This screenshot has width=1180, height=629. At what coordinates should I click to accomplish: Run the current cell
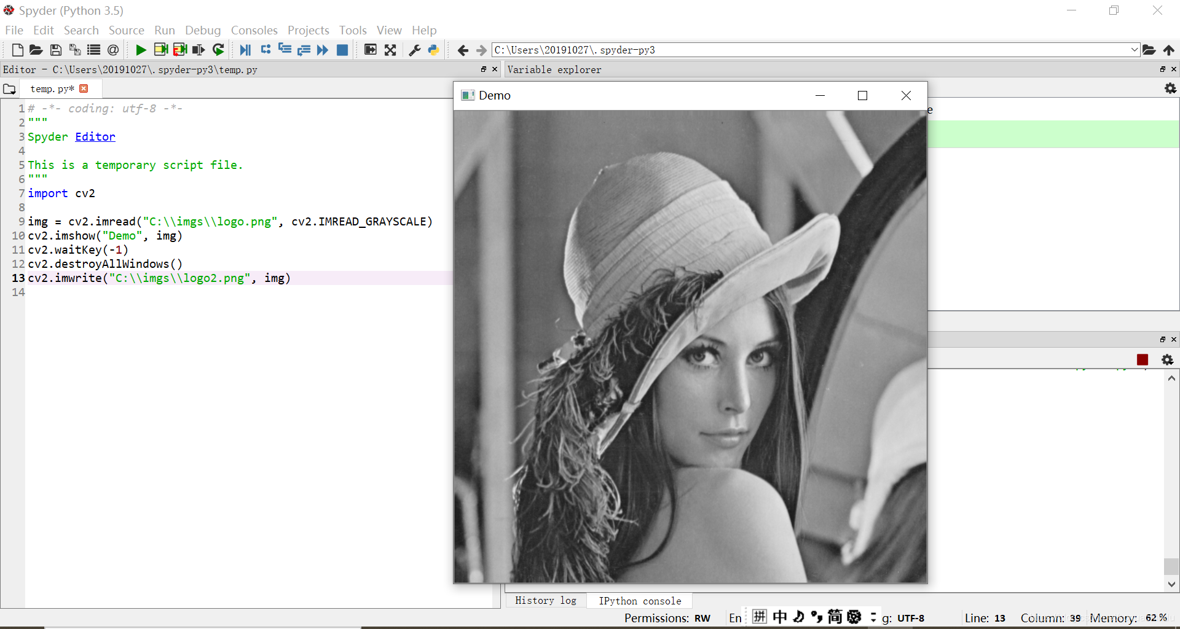160,50
